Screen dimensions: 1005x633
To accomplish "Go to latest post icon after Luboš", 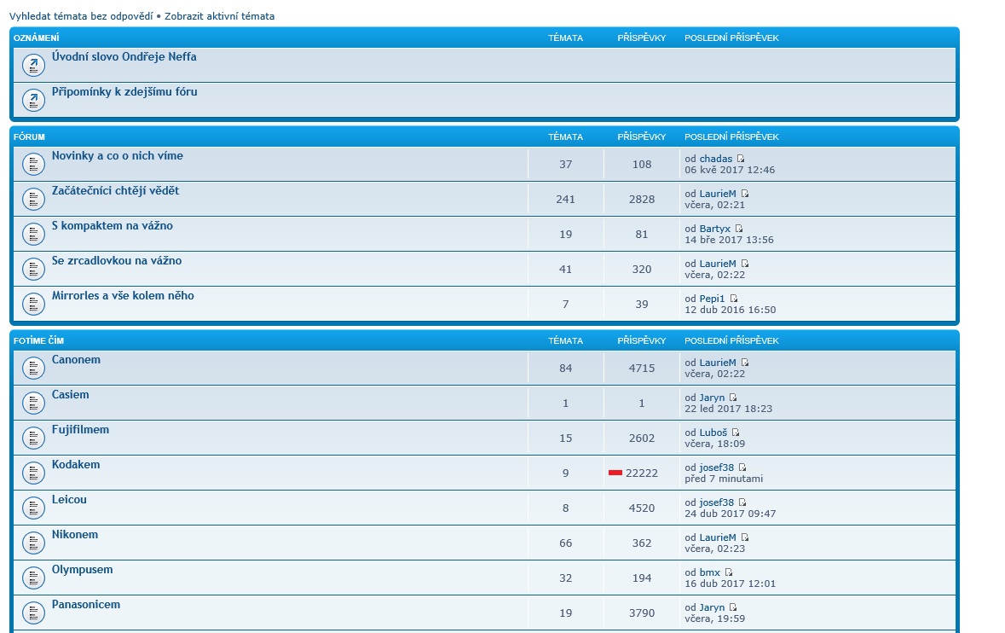I will pyautogui.click(x=736, y=433).
